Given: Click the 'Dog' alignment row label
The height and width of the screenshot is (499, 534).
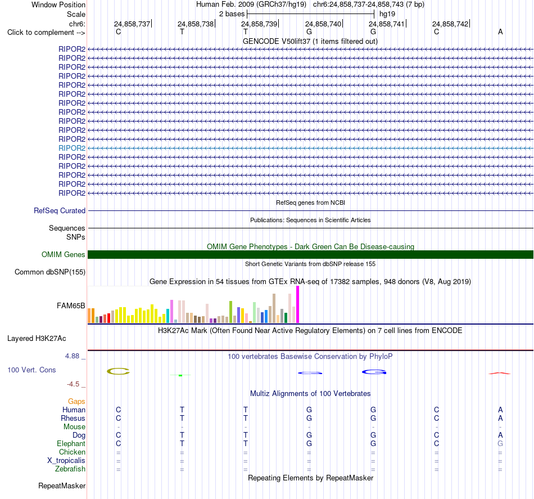Looking at the screenshot, I should pos(79,435).
